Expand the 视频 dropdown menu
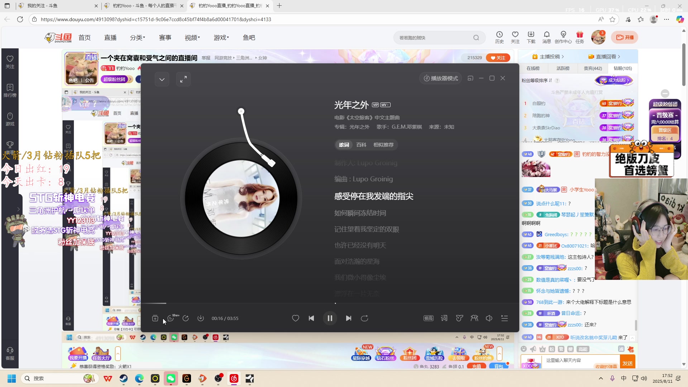The height and width of the screenshot is (387, 688). pos(192,38)
